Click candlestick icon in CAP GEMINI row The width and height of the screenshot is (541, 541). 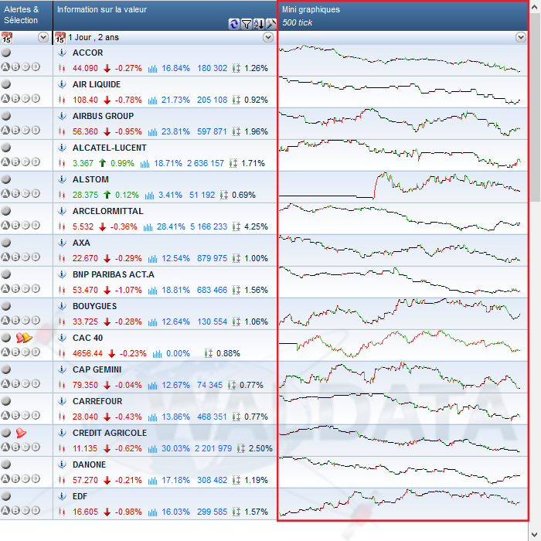(62, 385)
